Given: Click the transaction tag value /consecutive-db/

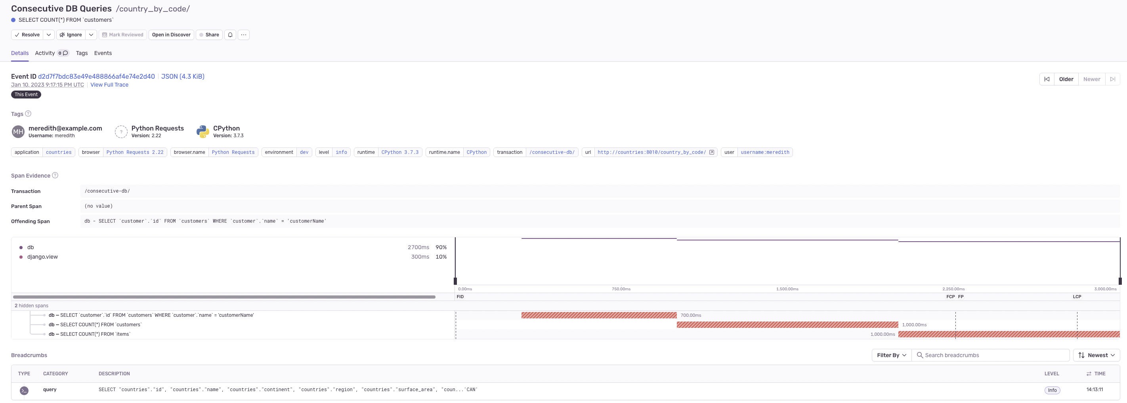Looking at the screenshot, I should pos(552,152).
